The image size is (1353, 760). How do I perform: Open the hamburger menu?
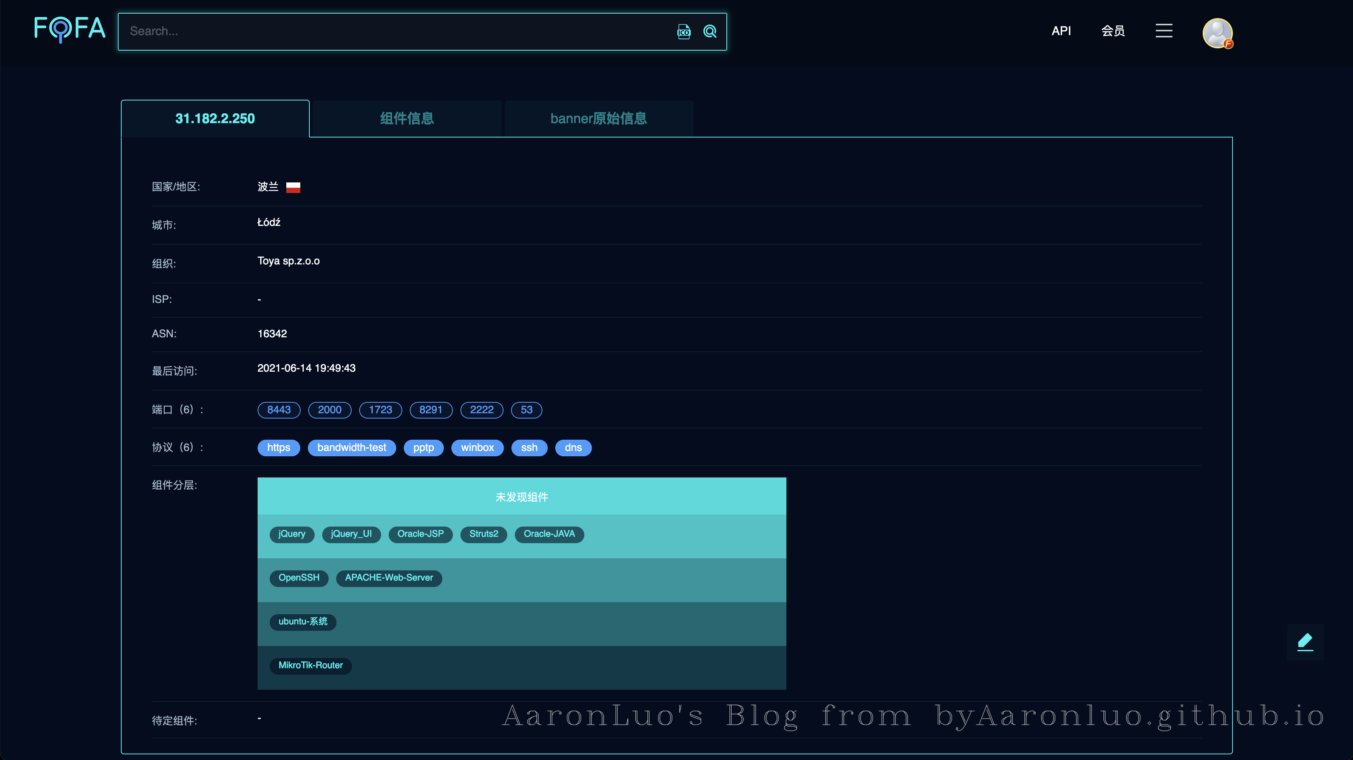point(1163,31)
